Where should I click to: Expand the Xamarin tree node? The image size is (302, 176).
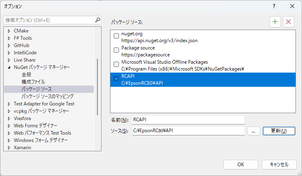[x=9, y=148]
